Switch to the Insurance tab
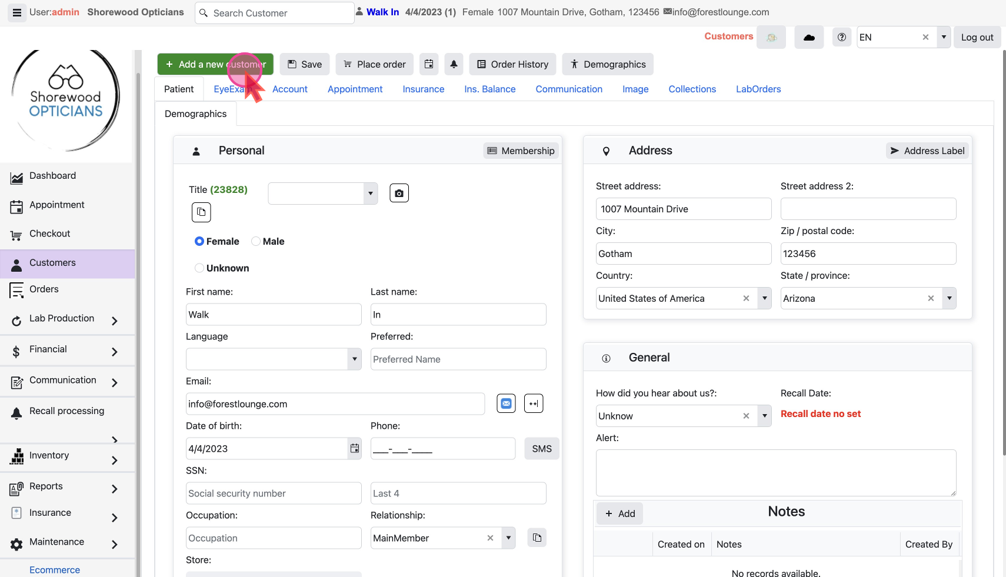 tap(423, 89)
